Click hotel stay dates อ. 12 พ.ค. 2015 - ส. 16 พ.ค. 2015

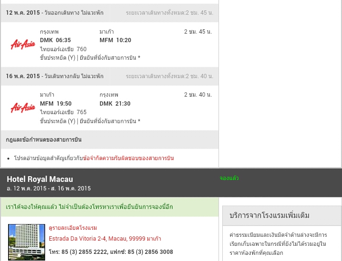point(48,189)
